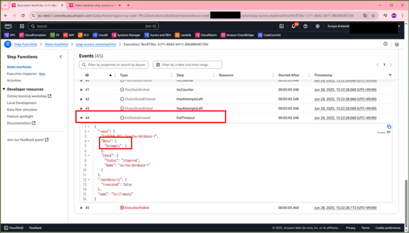The width and height of the screenshot is (409, 233).
Task: Open Timestamp column options arrow
Action: click(x=390, y=75)
